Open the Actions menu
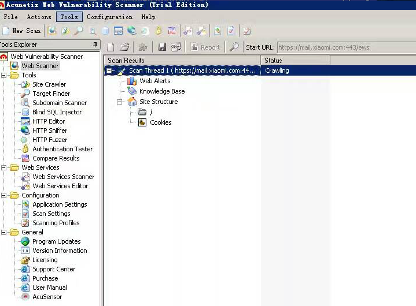 pos(39,17)
